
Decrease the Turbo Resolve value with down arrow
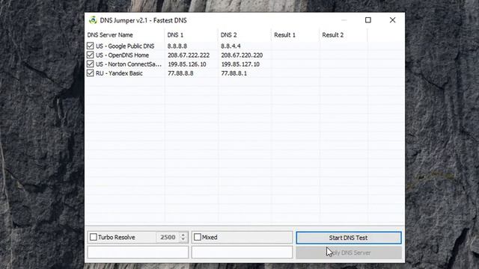[x=183, y=240]
